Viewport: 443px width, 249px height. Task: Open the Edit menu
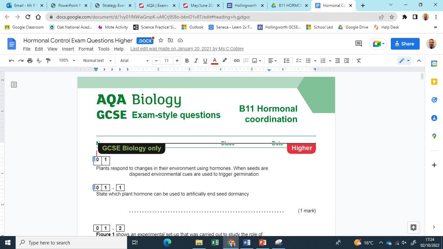[x=39, y=49]
